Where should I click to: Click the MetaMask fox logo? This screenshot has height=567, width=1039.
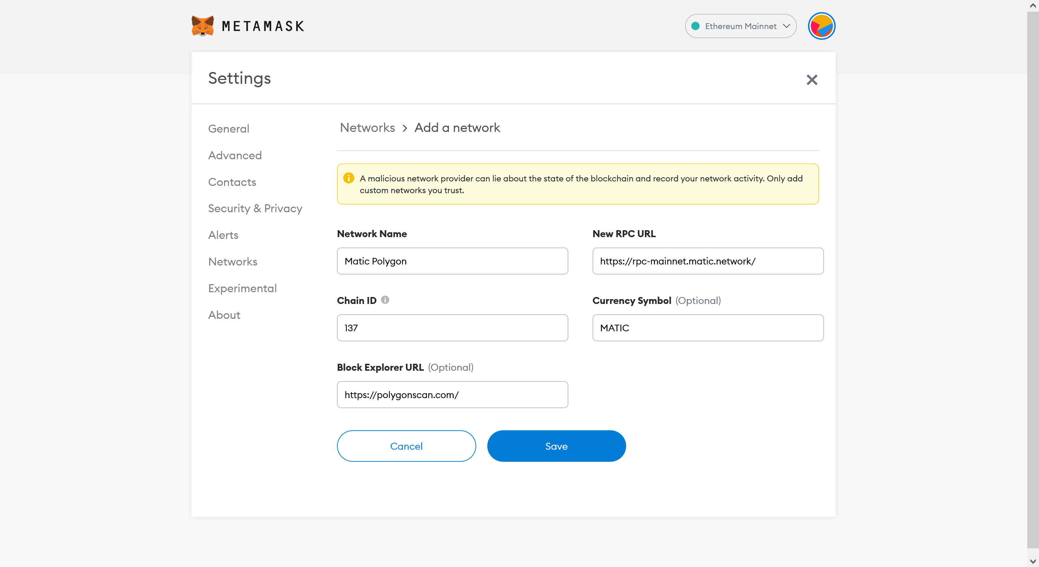click(x=203, y=26)
